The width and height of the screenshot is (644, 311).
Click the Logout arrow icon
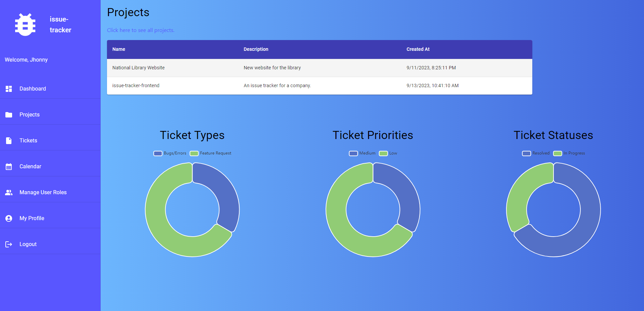[x=9, y=244]
